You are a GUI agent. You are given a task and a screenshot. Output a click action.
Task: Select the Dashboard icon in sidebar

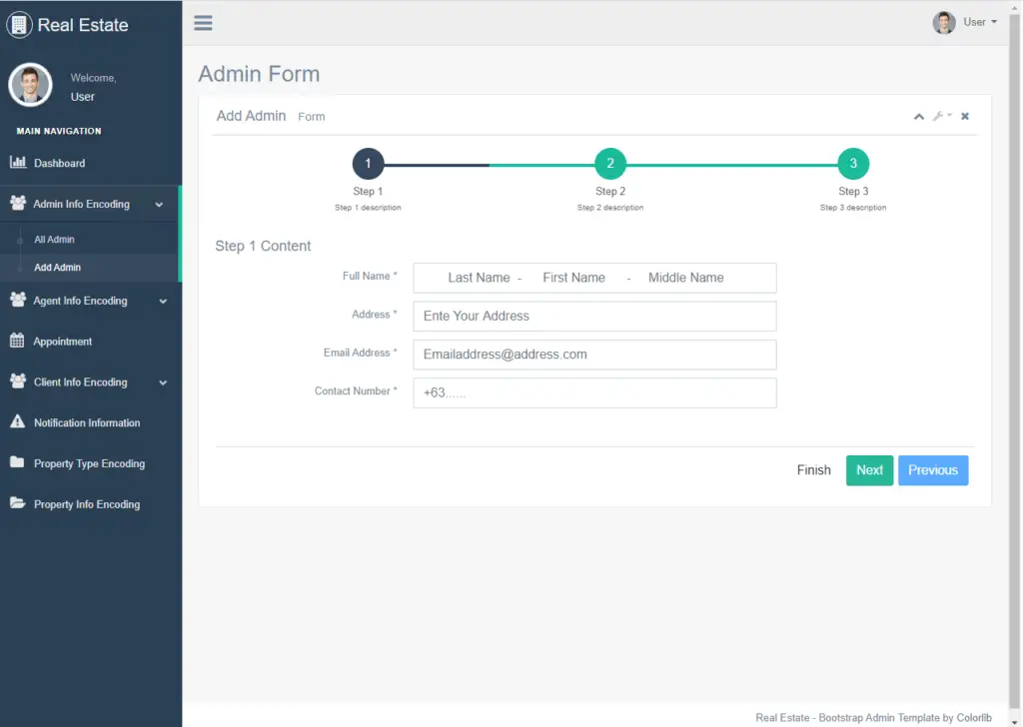21,162
